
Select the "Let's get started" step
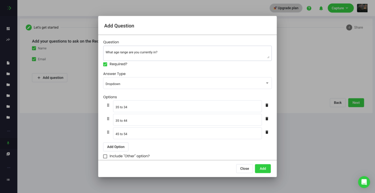point(42,27)
